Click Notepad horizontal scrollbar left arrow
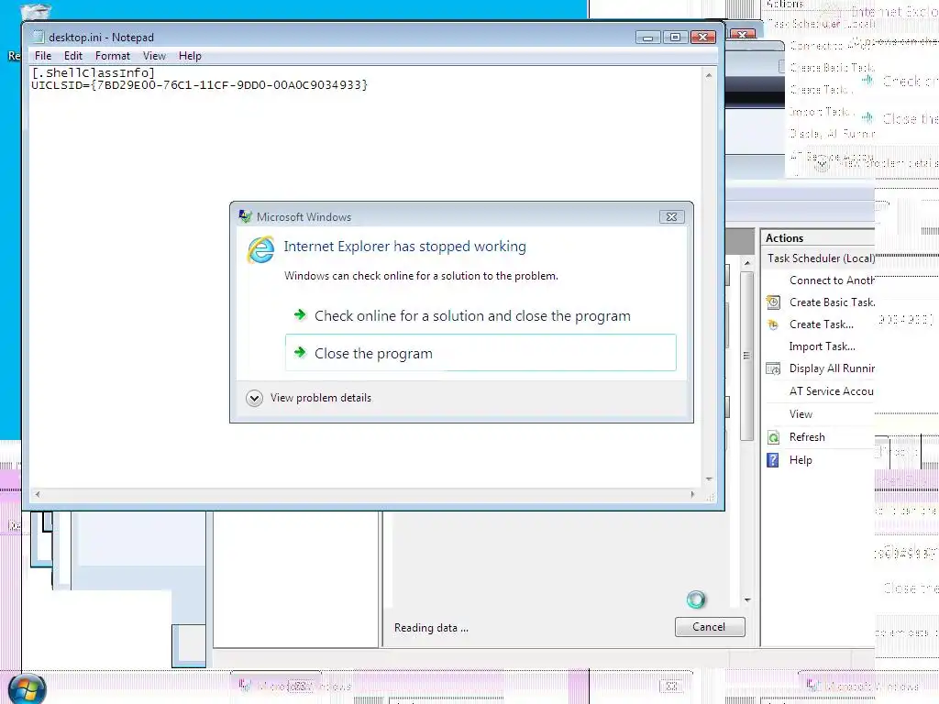 [x=37, y=494]
